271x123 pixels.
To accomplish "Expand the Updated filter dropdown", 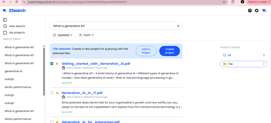I will coord(63,35).
